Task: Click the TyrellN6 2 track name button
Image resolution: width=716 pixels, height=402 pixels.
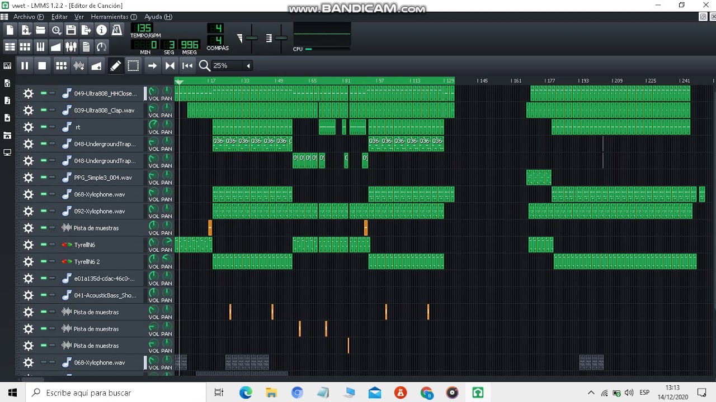Action: pos(101,261)
